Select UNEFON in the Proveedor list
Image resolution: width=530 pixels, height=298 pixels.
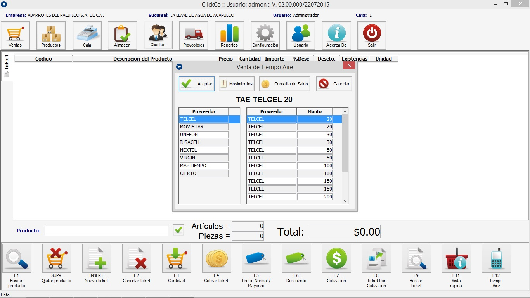pos(204,135)
